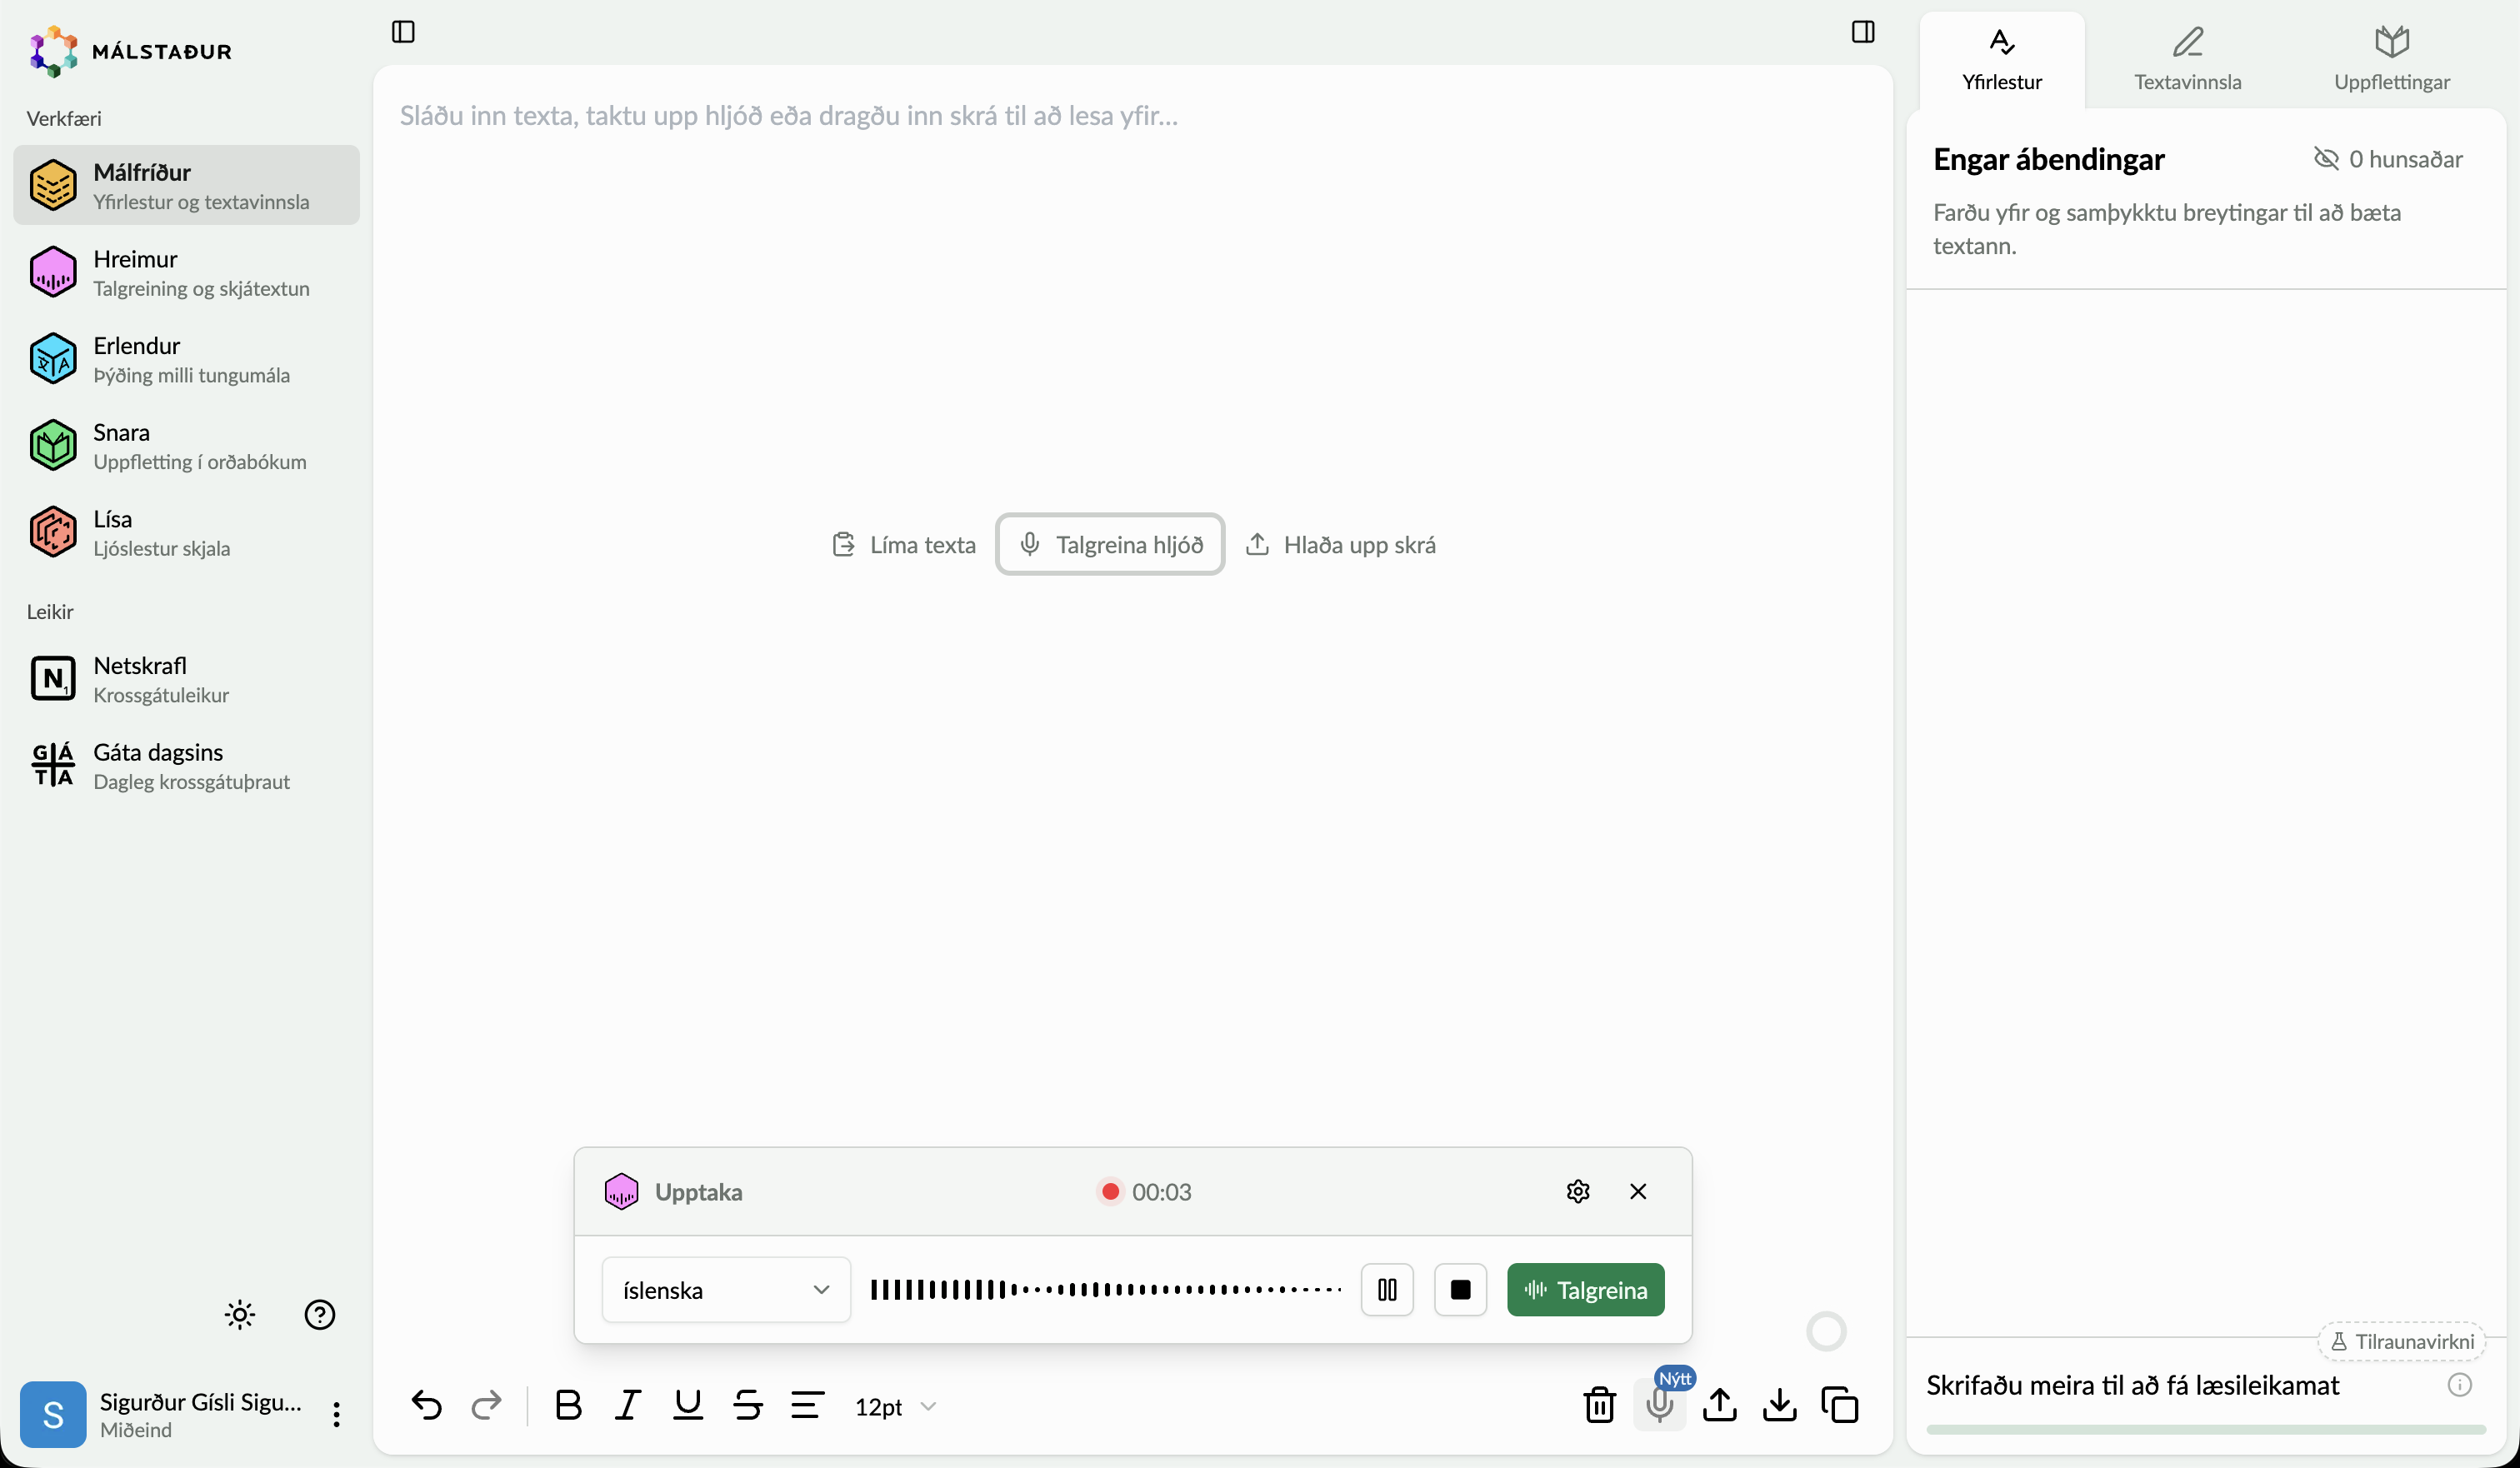2520x1468 pixels.
Task: Switch to the Uppflettingar tab
Action: point(2391,60)
